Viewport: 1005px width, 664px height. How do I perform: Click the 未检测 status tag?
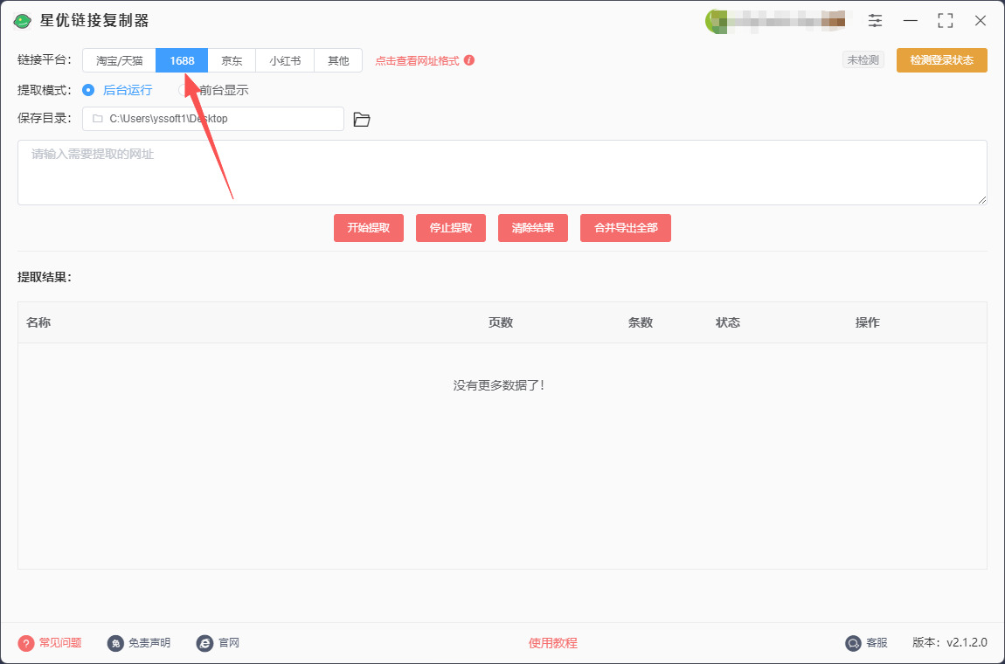point(863,60)
